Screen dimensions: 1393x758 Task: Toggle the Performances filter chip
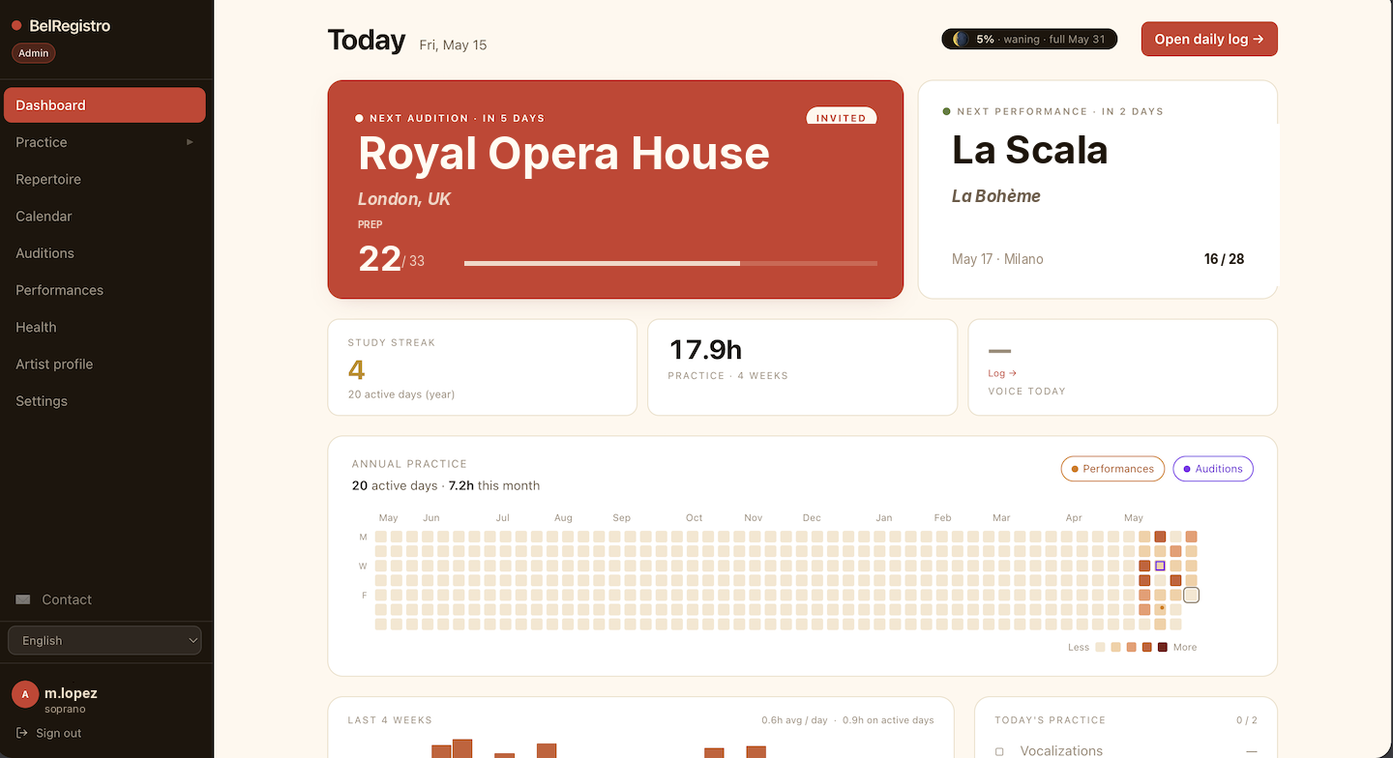point(1112,469)
